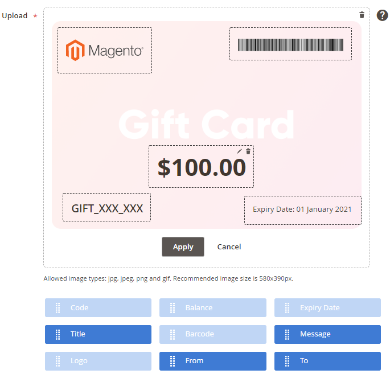Screen dimensions: 390x378
Task: Select the barcode element on the card
Action: click(x=290, y=44)
